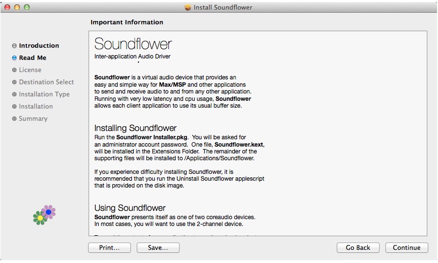Click the package icon in title bar

coord(188,7)
